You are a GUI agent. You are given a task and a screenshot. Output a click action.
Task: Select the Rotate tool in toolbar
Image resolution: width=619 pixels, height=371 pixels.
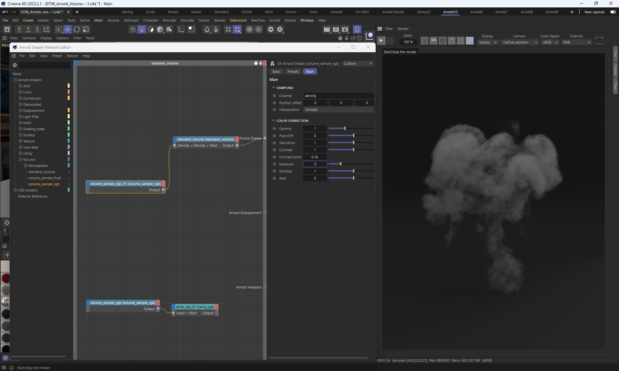tap(77, 29)
